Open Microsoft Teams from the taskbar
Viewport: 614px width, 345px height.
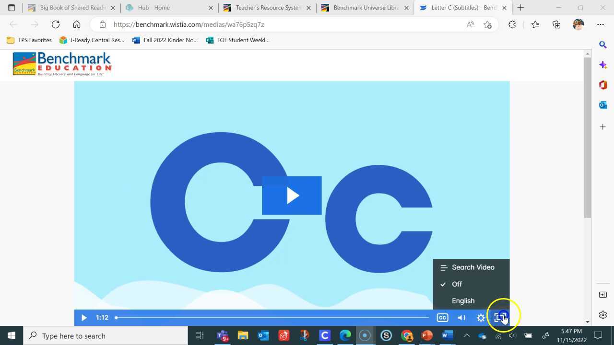click(222, 335)
